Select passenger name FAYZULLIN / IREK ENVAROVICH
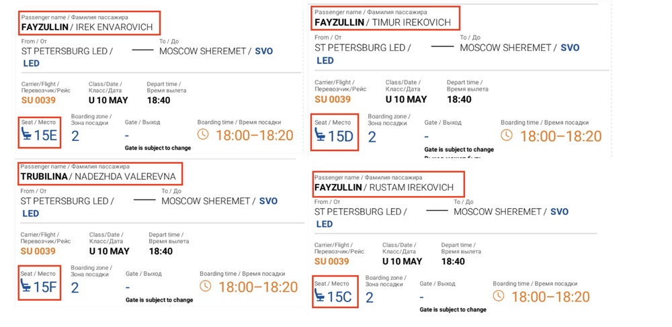The image size is (672, 327). point(87,28)
